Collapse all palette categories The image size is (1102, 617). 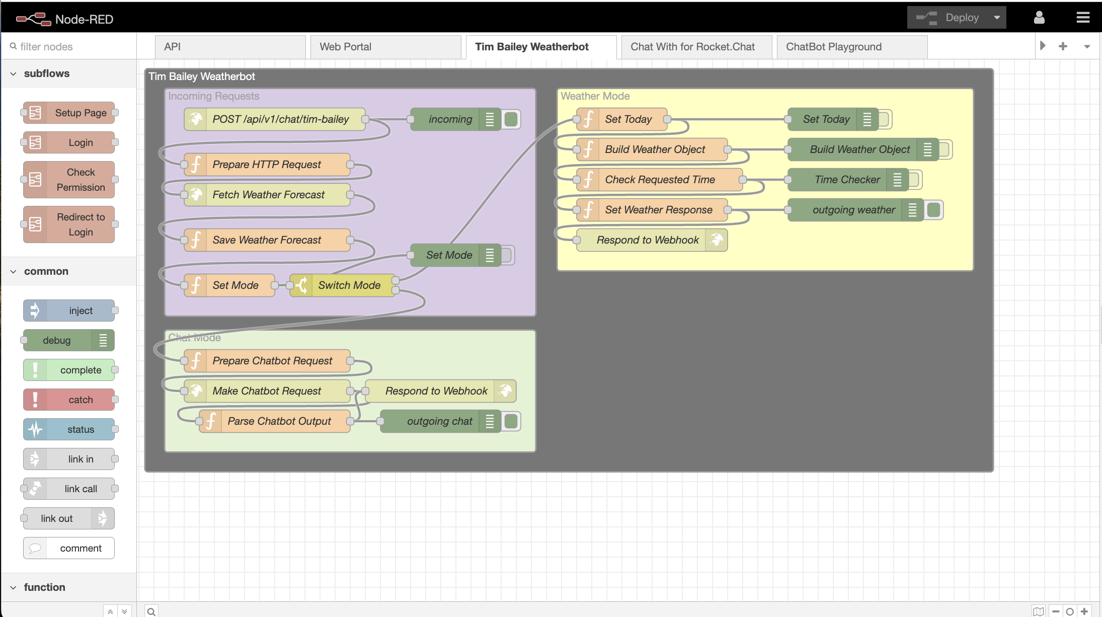tap(110, 611)
